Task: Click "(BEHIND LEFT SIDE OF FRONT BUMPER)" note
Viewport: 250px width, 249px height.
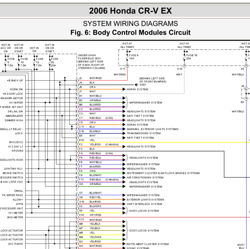Action: [153, 80]
